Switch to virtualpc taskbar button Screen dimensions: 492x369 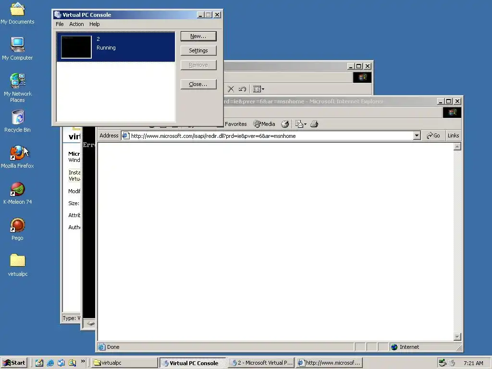[x=124, y=363]
